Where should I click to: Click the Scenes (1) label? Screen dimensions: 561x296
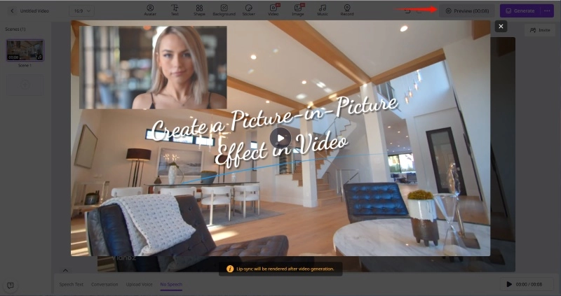[15, 29]
